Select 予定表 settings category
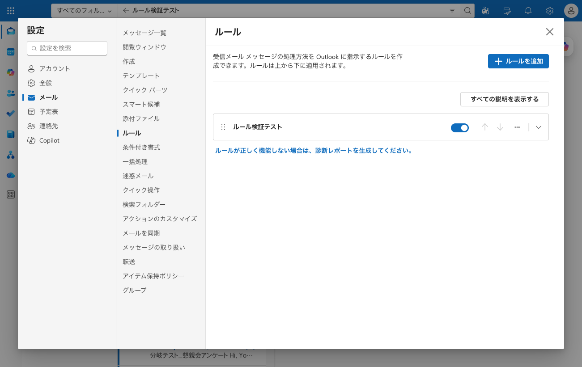Image resolution: width=582 pixels, height=367 pixels. click(x=67, y=112)
